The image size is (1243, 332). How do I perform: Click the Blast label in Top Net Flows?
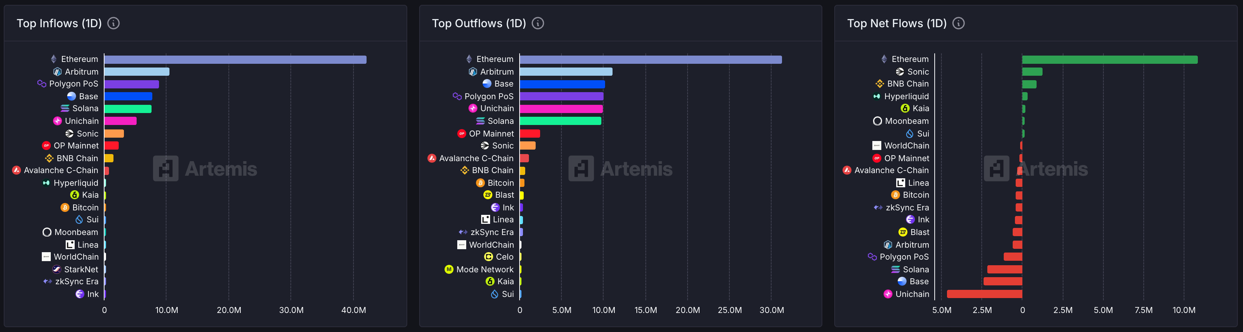point(920,232)
